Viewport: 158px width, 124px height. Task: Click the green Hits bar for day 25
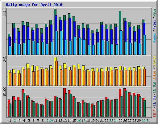[120, 21]
